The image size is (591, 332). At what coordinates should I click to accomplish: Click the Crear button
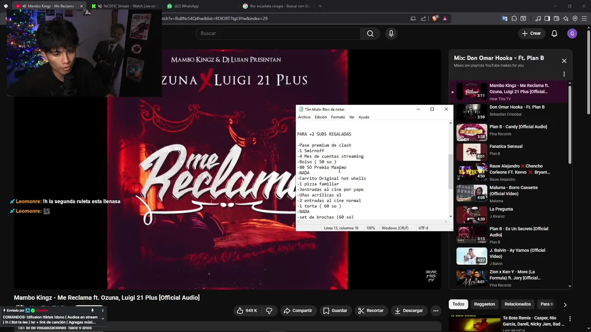[531, 33]
